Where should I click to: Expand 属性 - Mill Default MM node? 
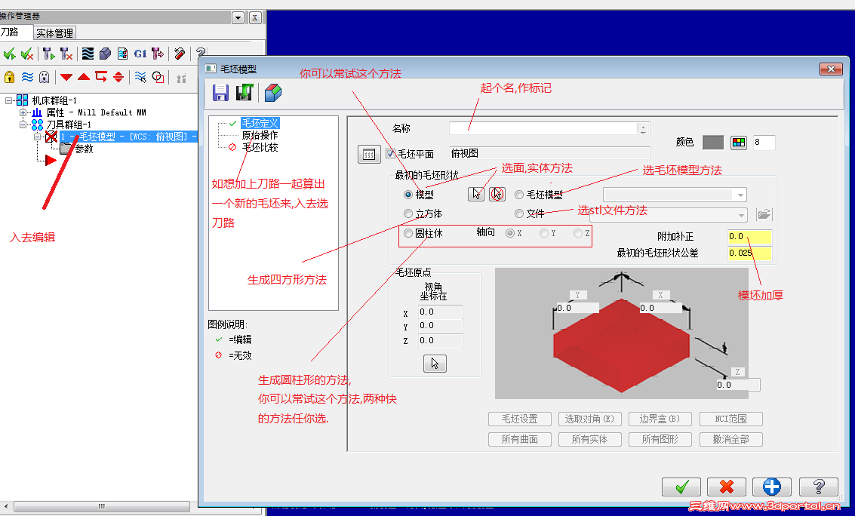(23, 113)
